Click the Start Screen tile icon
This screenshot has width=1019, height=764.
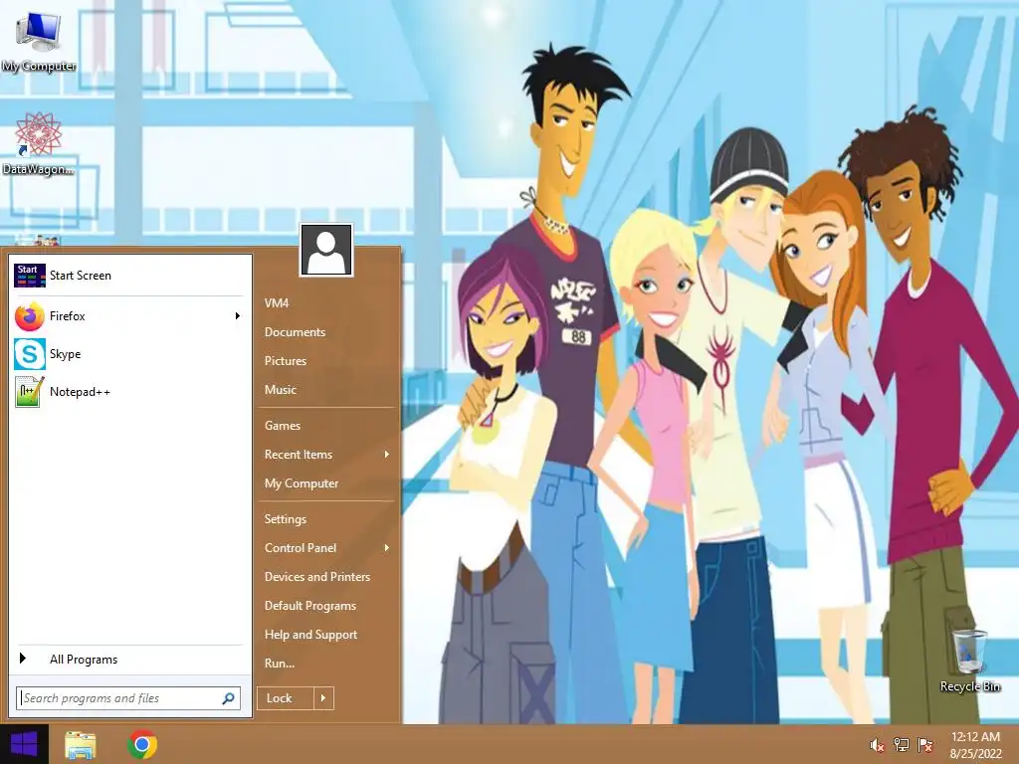[x=29, y=276]
